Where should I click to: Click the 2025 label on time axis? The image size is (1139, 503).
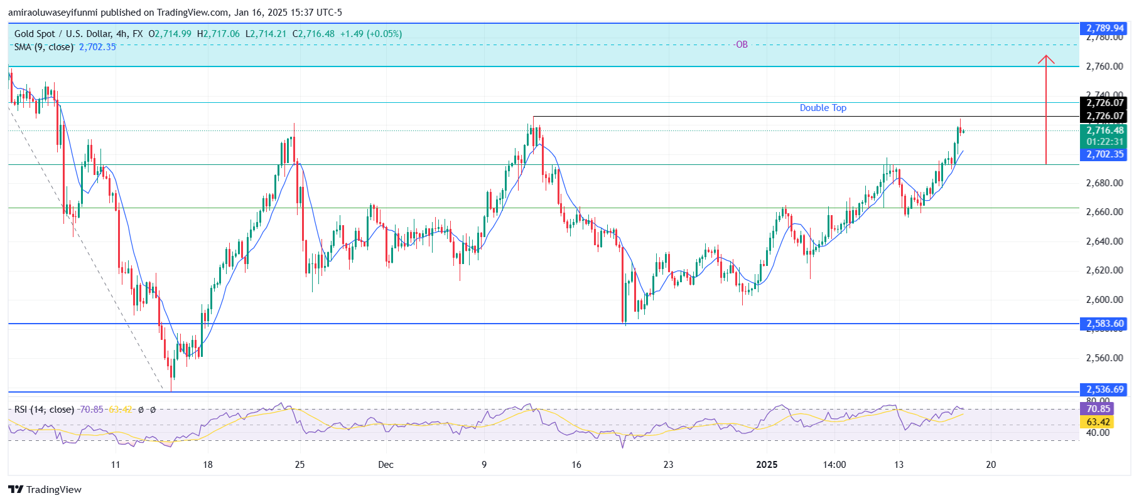point(767,465)
